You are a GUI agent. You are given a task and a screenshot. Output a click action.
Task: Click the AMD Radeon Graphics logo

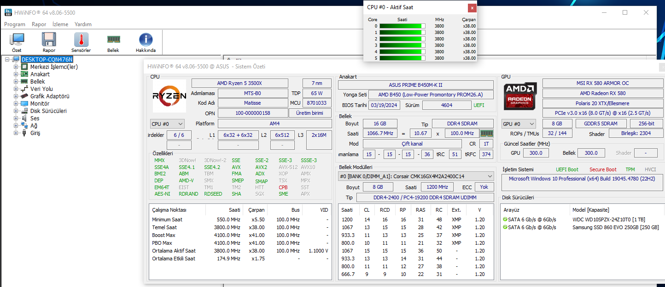click(x=520, y=96)
